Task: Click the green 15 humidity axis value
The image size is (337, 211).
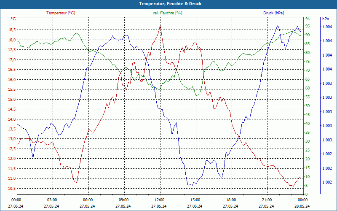Action: (308, 168)
